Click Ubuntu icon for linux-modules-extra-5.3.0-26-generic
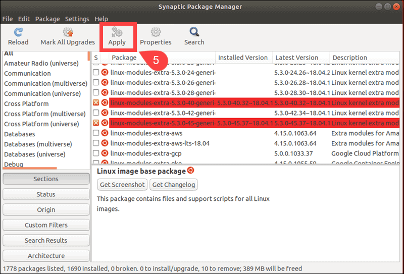The width and height of the screenshot is (404, 274). (x=105, y=83)
